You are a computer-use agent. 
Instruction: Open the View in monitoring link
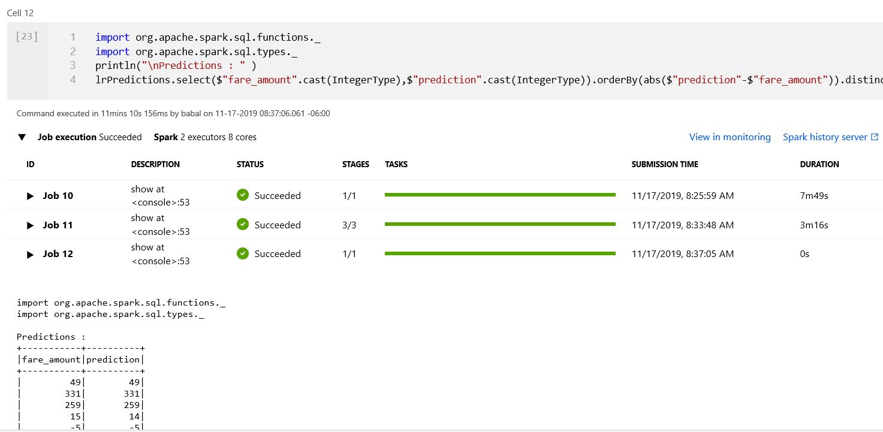(730, 137)
